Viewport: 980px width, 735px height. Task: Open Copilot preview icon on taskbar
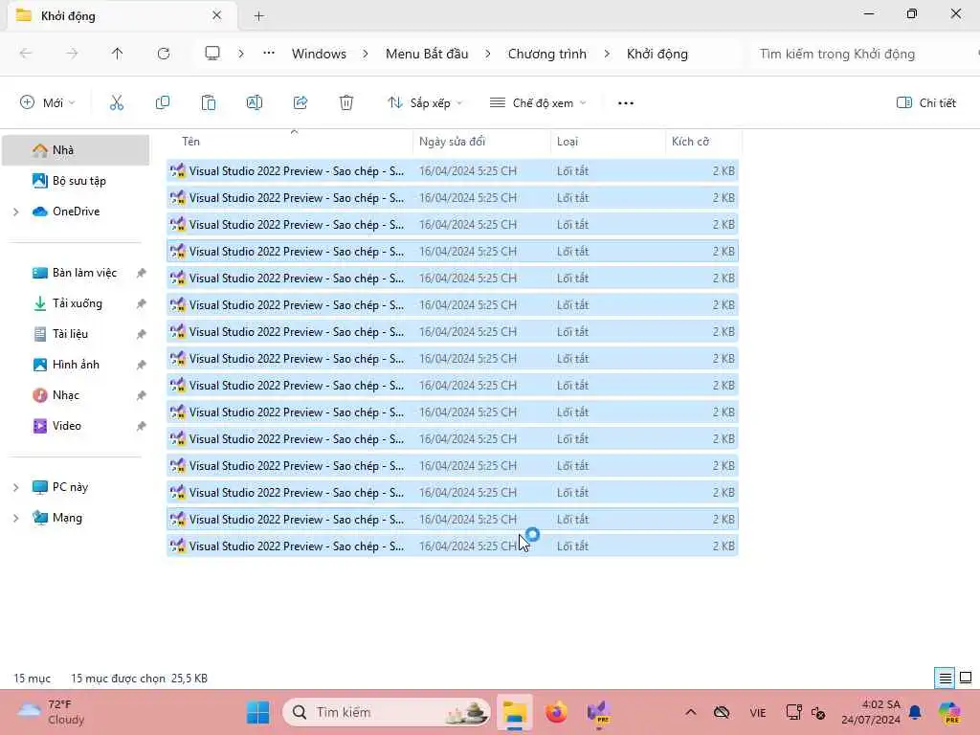(950, 712)
